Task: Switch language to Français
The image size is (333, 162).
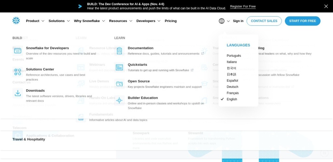Action: [x=233, y=93]
